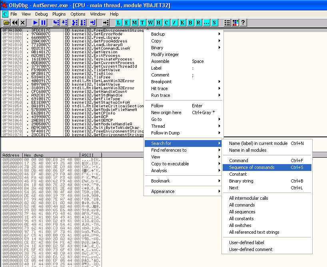327x267 pixels.
Task: Pause execution with the pause icon
Action: click(x=44, y=22)
